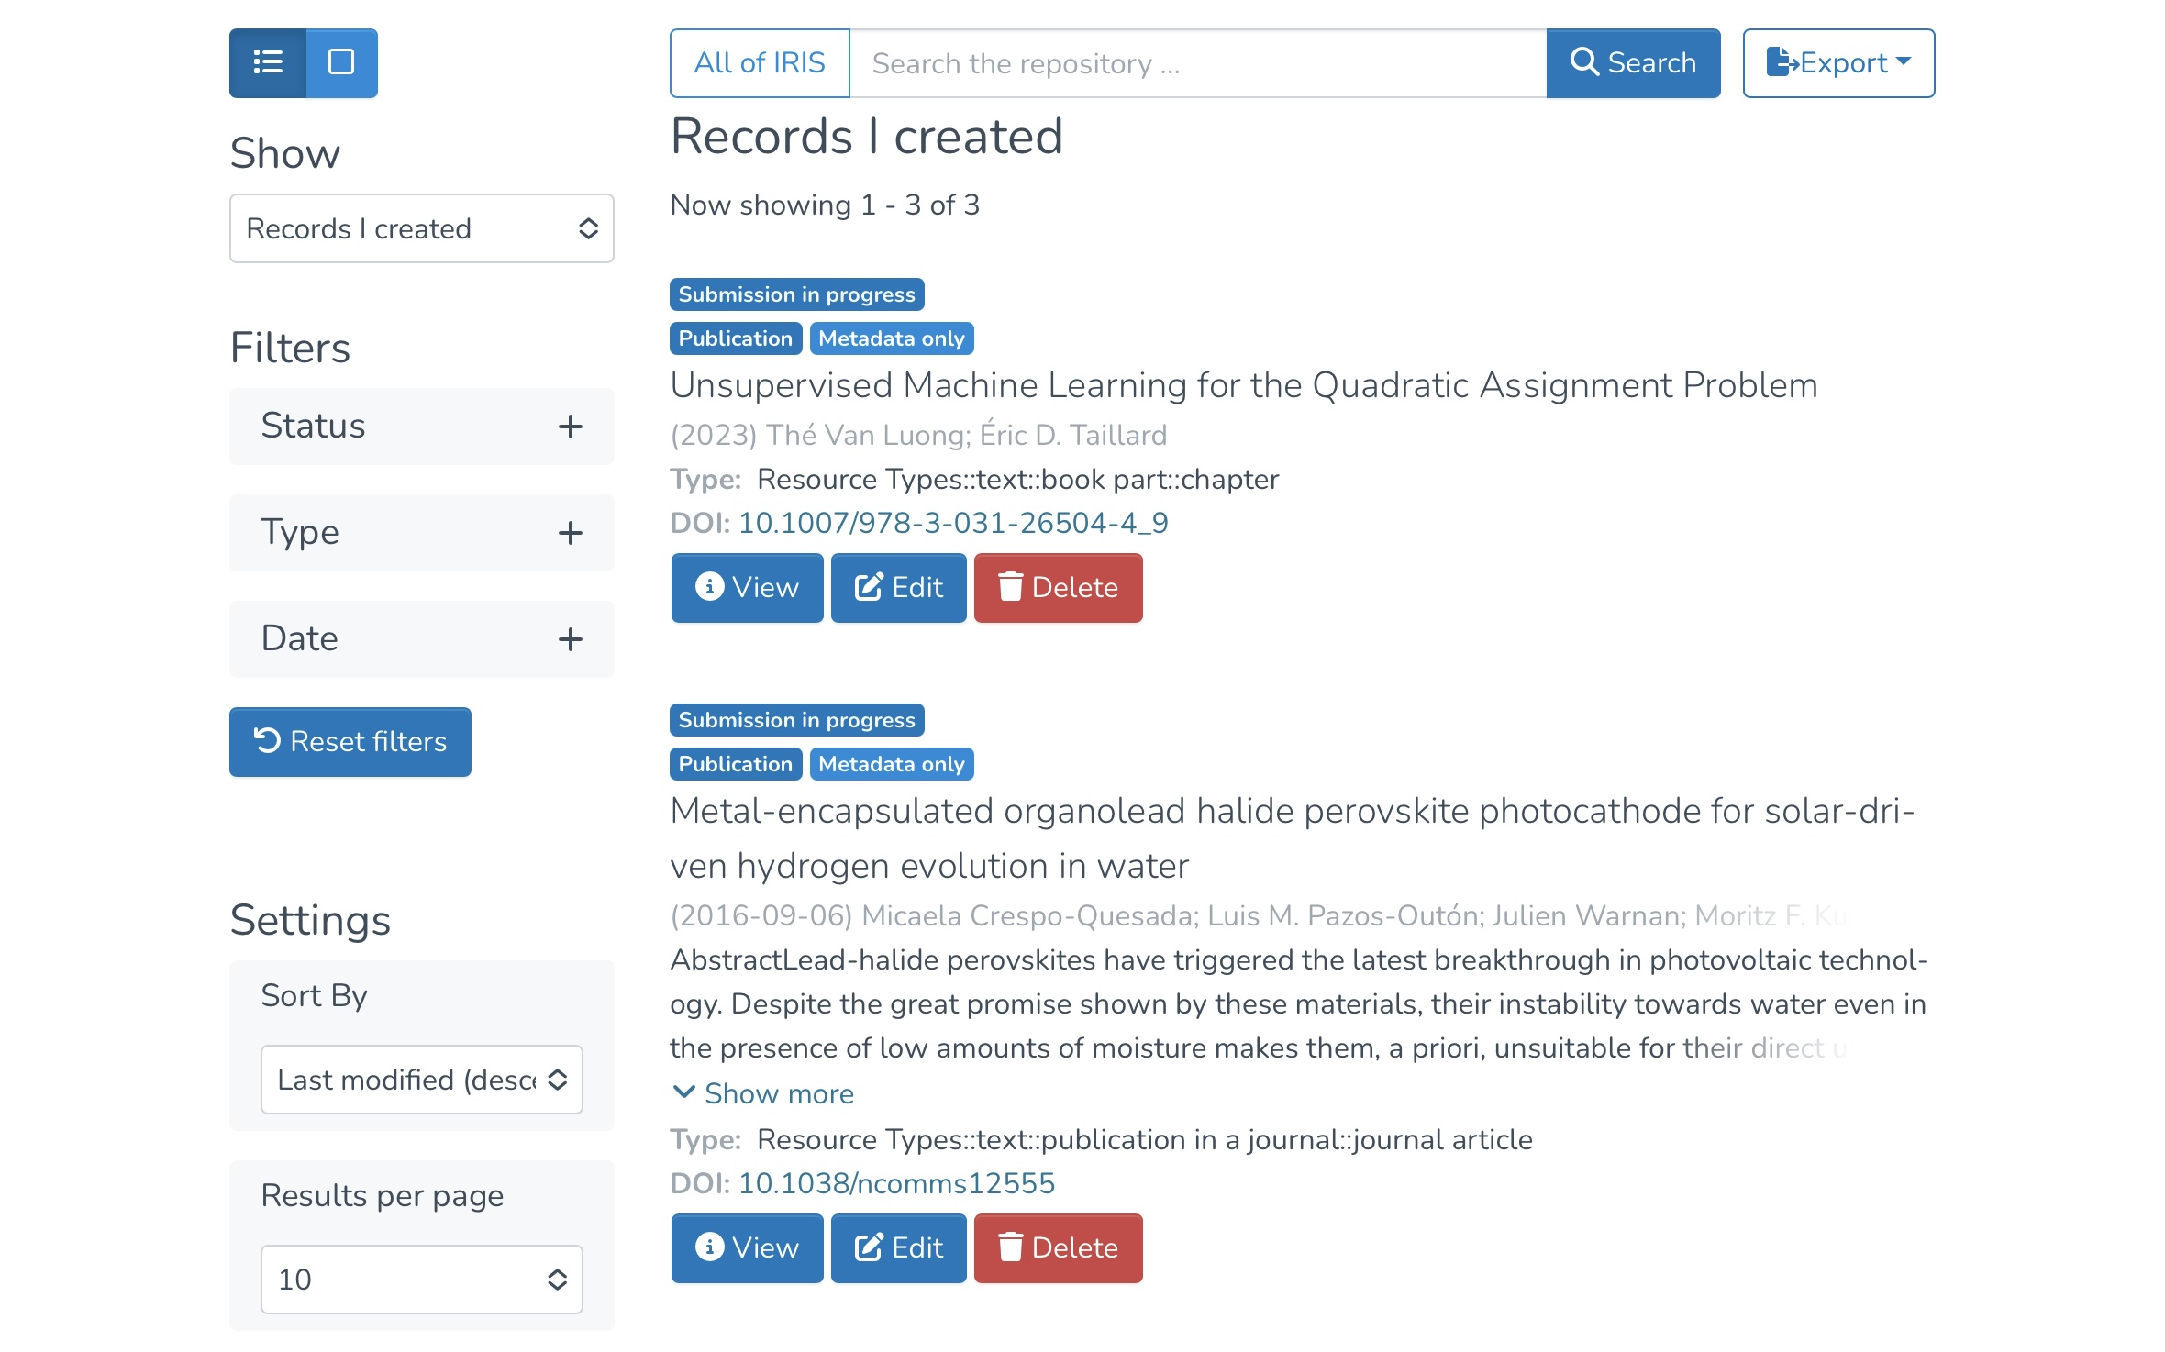View the perovskite photocathode record

pyautogui.click(x=747, y=1247)
